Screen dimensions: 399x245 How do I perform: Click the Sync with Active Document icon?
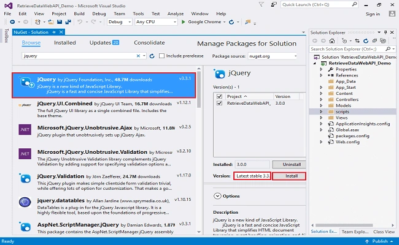357,41
